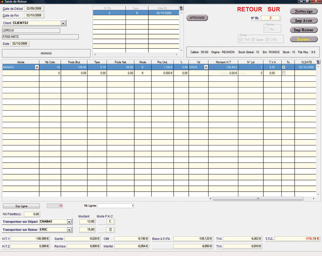This screenshot has width=322, height=256.
Task: Click the Montant field showing 15,00
Action: 87,230
